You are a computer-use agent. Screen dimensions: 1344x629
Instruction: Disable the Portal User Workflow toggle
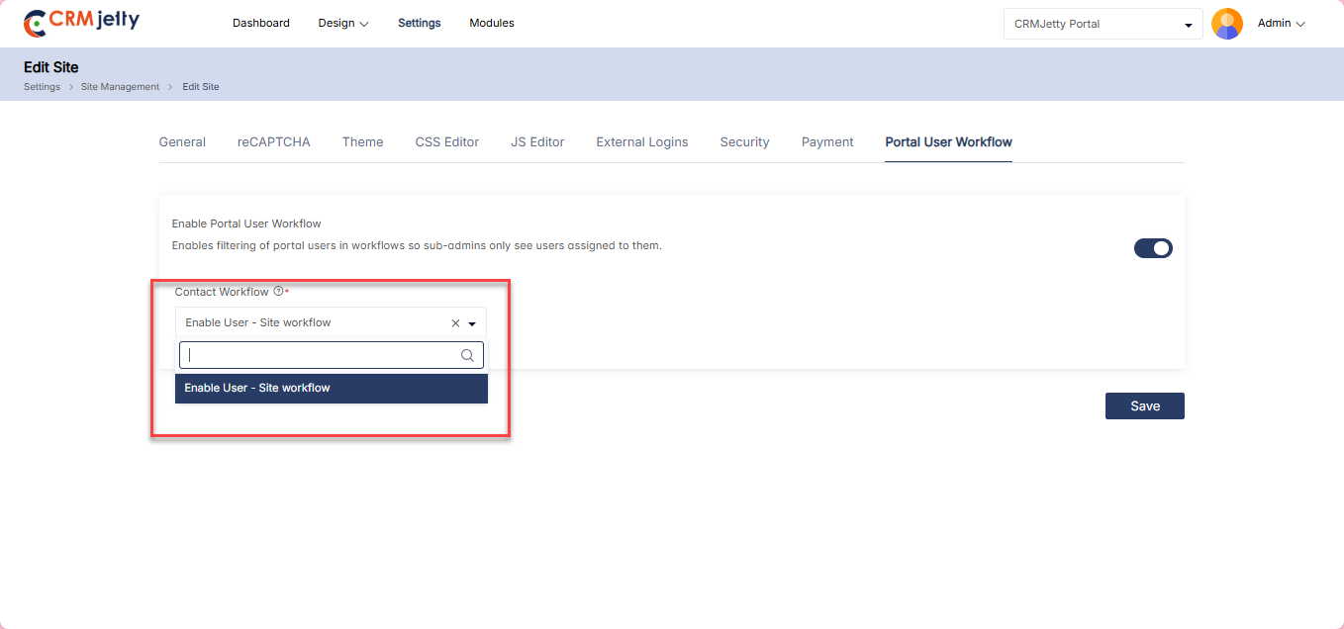point(1153,248)
